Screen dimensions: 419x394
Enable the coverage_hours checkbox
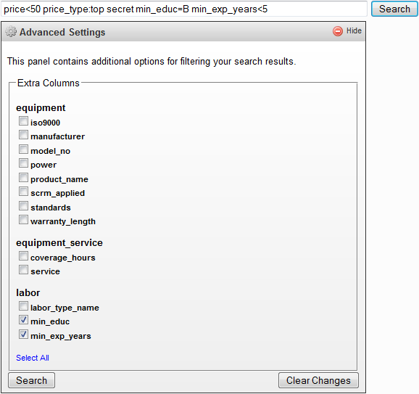[x=23, y=256]
